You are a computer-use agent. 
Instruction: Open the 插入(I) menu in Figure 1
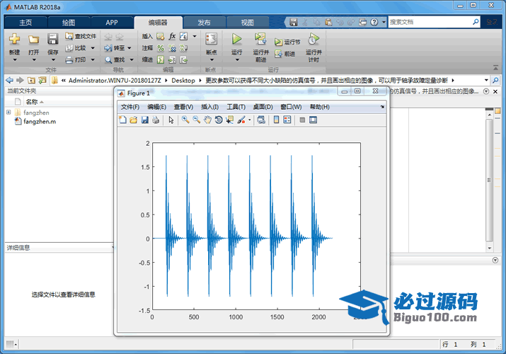coord(211,107)
